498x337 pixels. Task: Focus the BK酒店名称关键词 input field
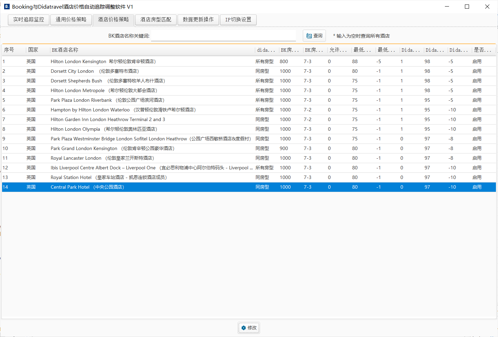pos(223,36)
